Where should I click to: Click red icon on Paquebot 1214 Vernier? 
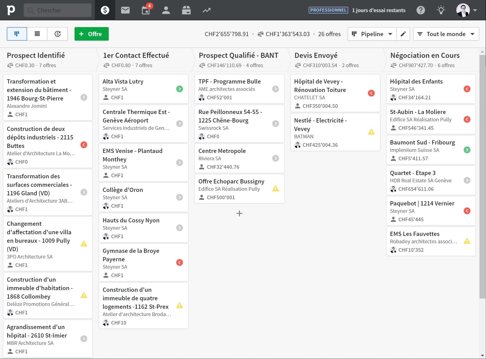pyautogui.click(x=467, y=211)
